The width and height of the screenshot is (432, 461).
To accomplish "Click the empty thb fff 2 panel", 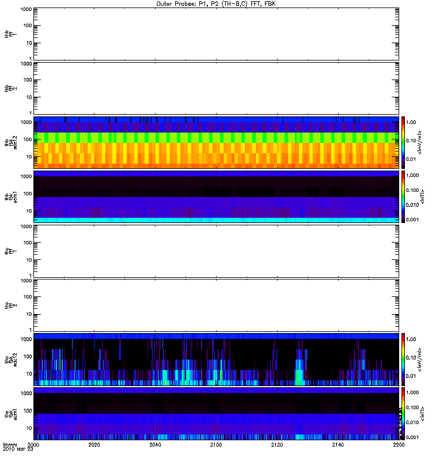I will pyautogui.click(x=216, y=88).
